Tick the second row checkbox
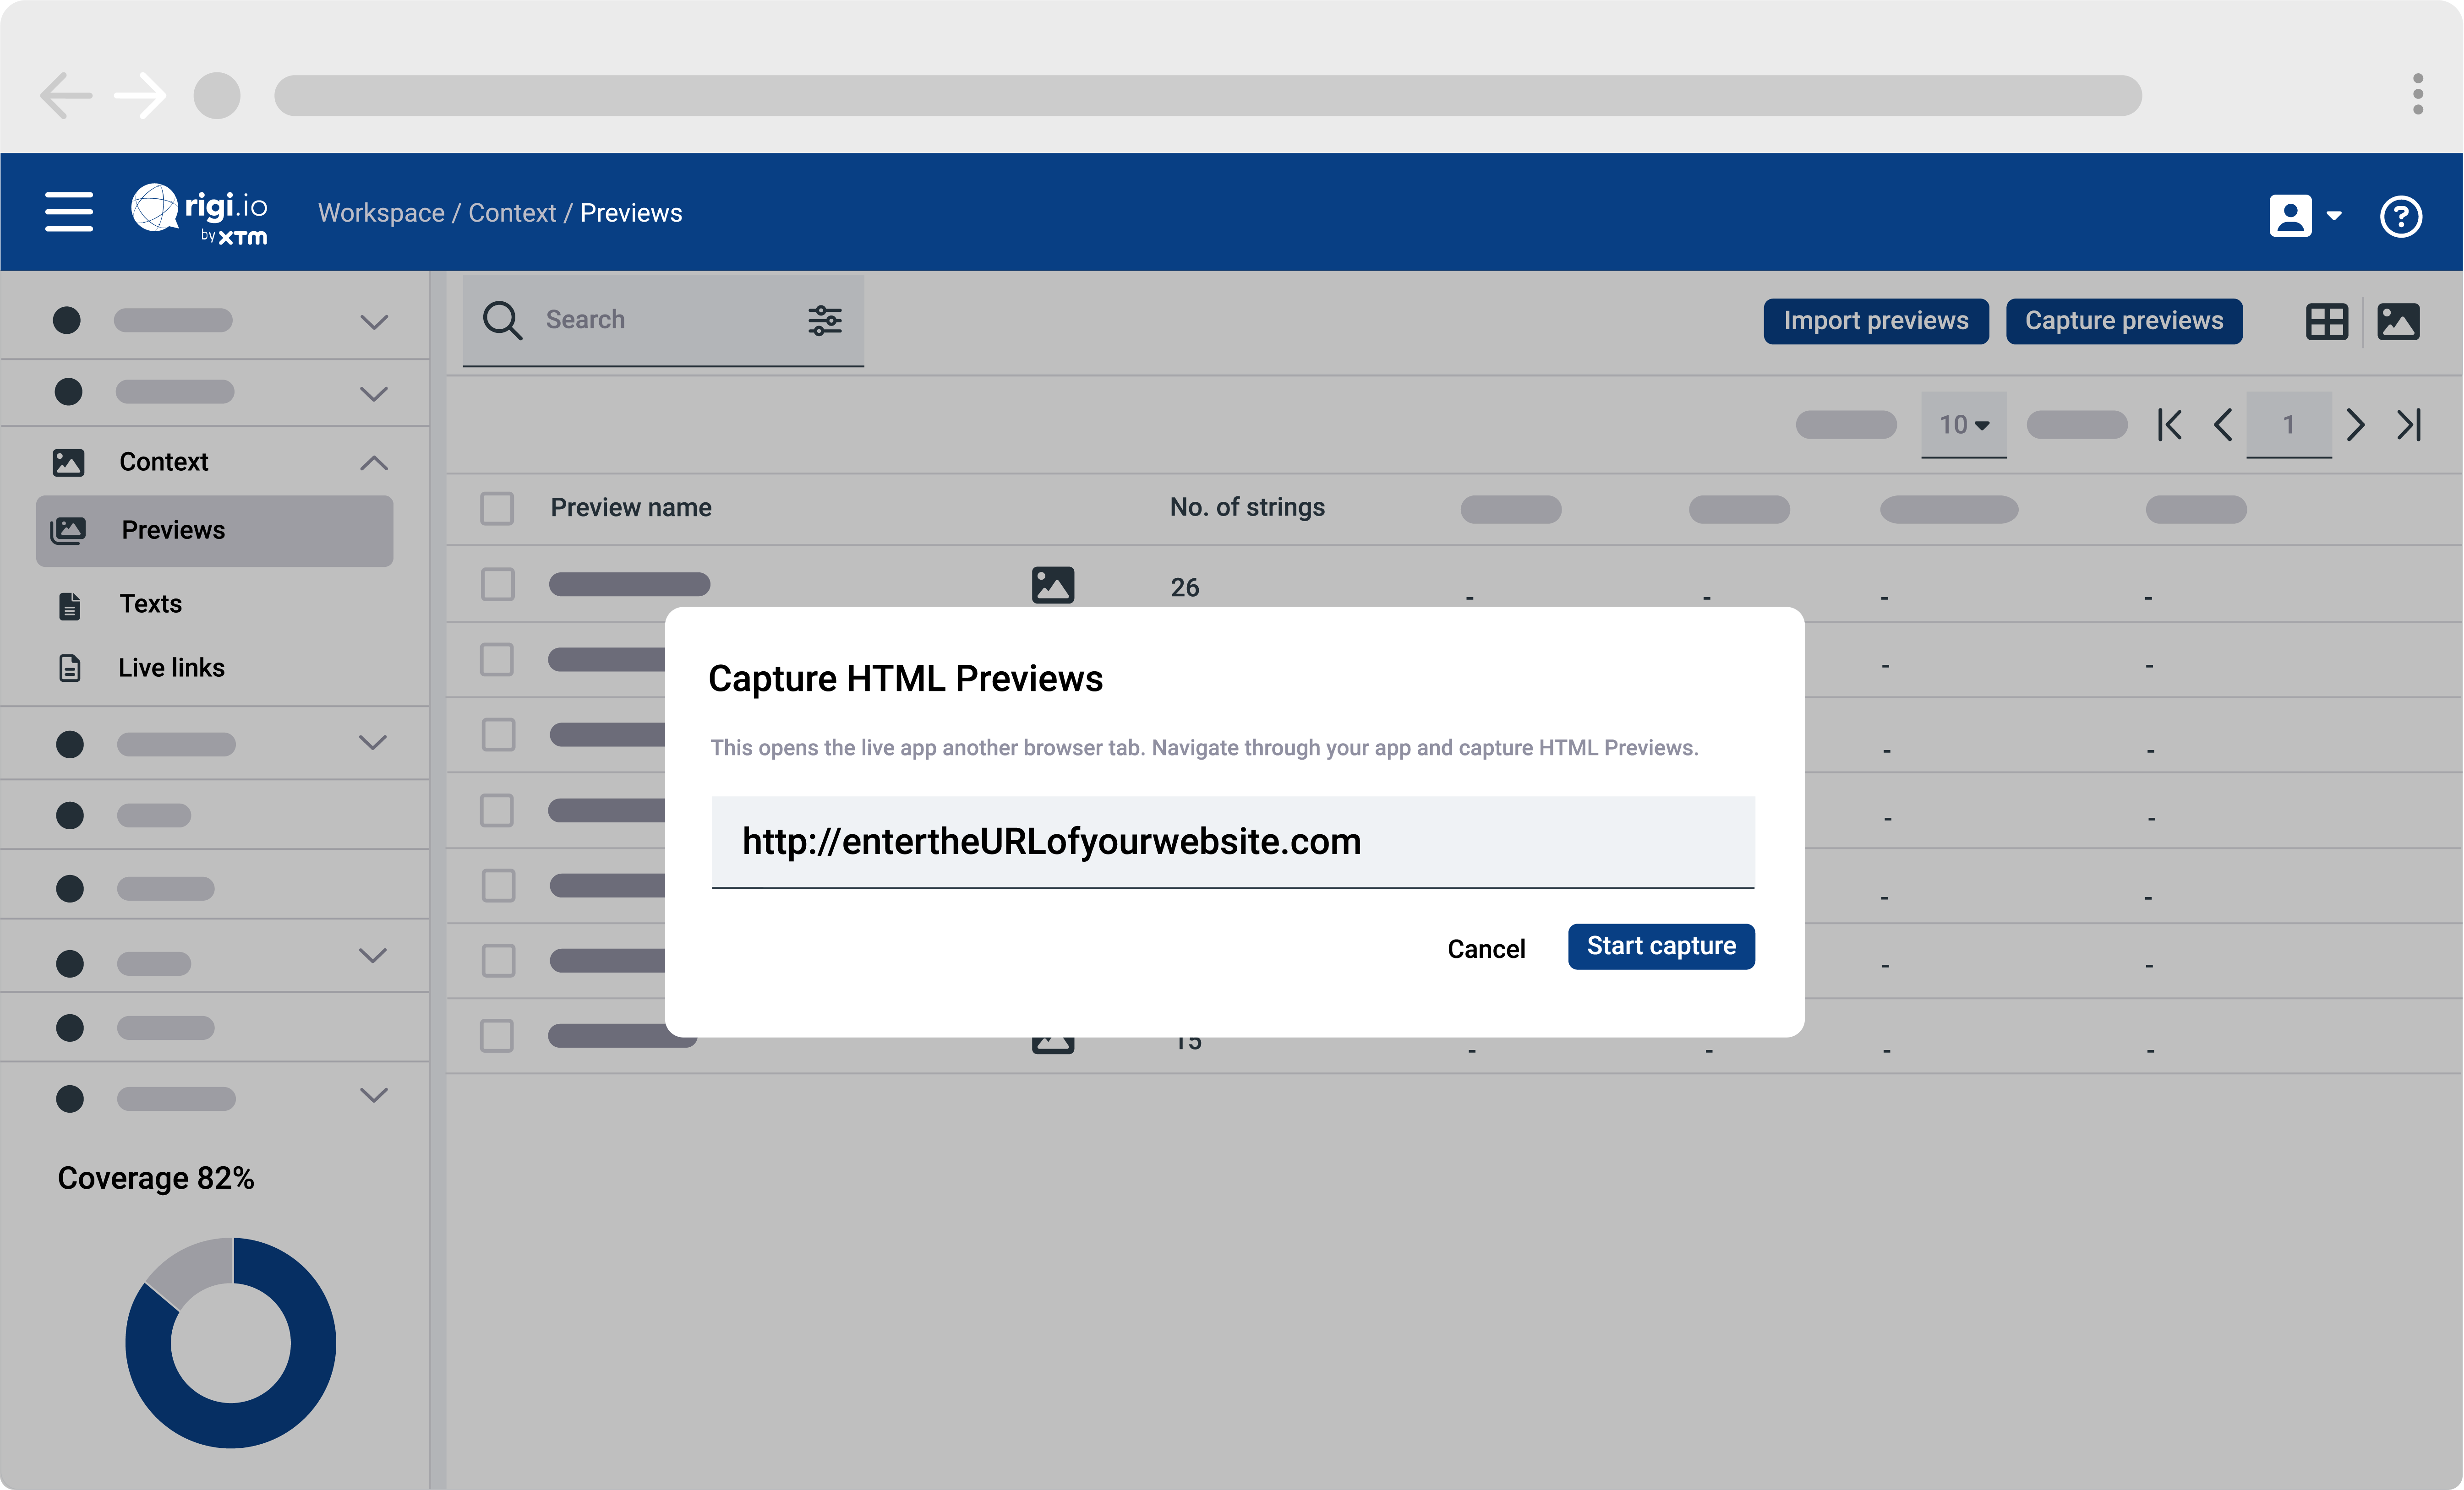The height and width of the screenshot is (1490, 2464). click(497, 659)
